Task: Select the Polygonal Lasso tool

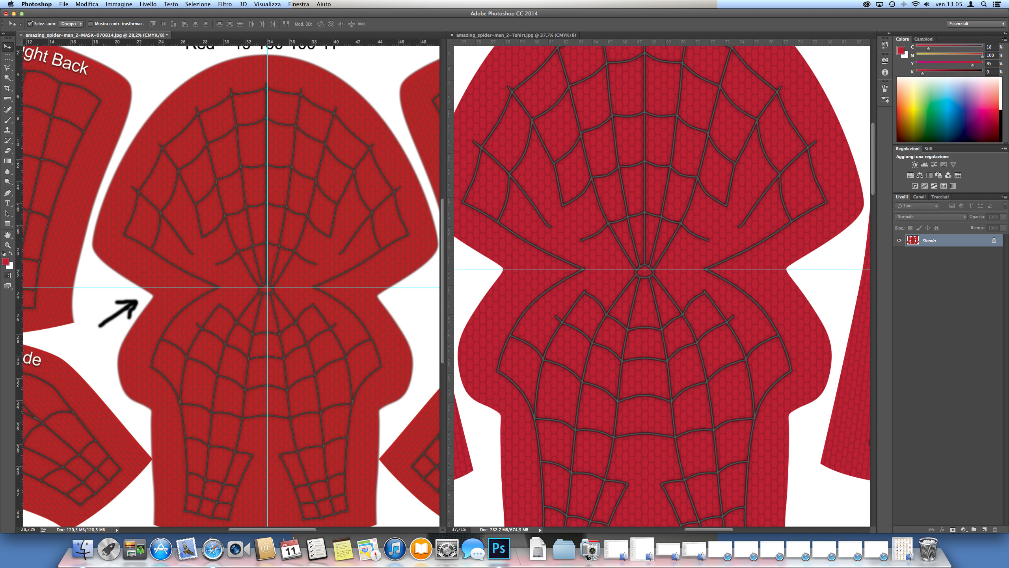Action: click(7, 67)
